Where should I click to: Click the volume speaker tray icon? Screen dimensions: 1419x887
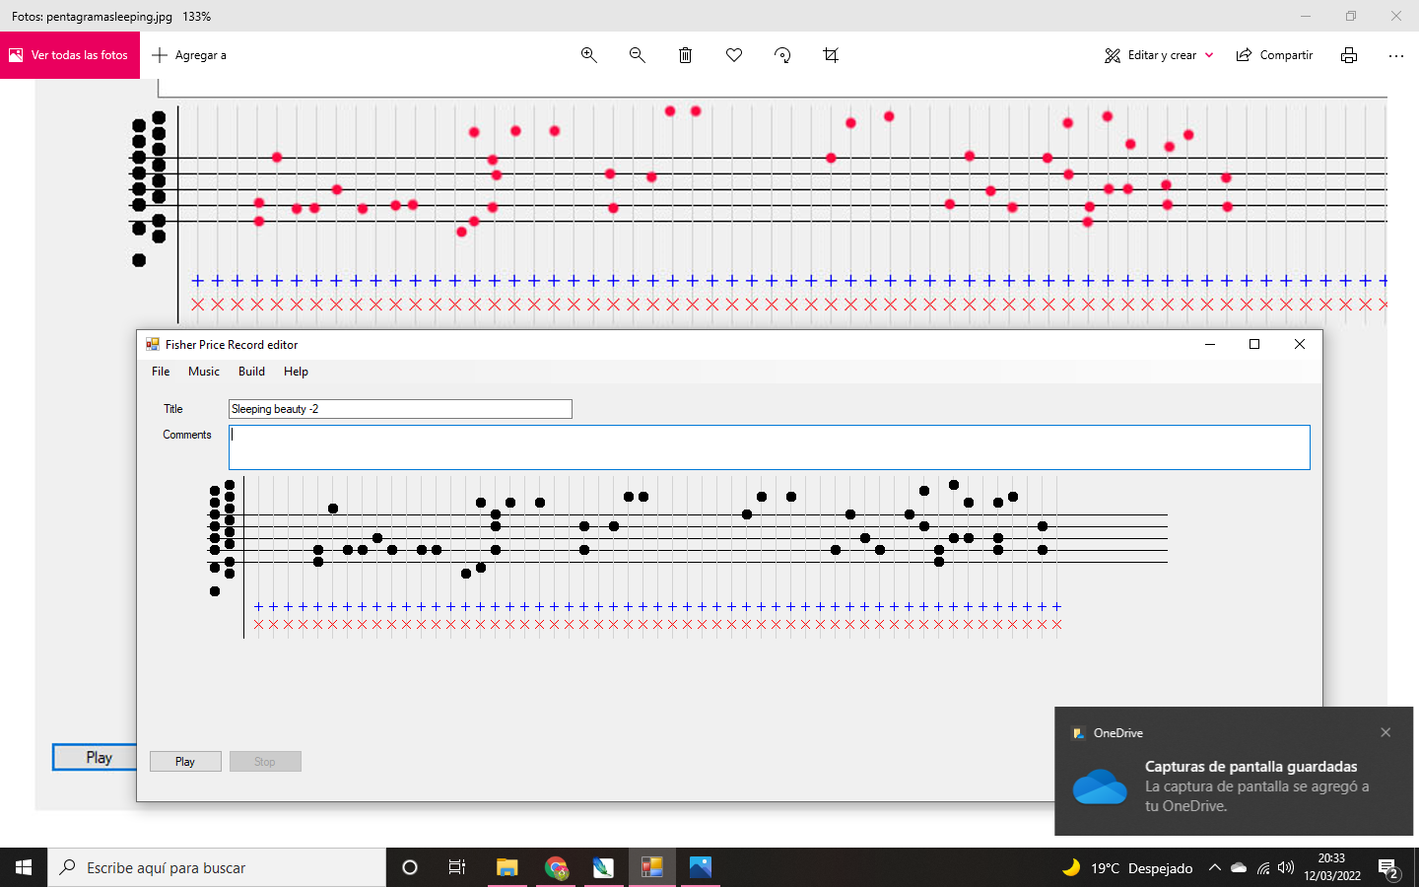tap(1286, 867)
